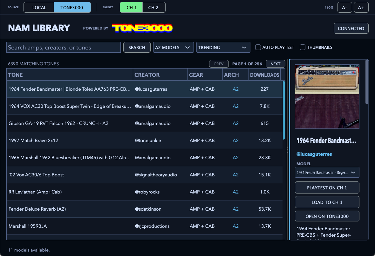Click PLAYTEST ON CH 1
Viewport: 375px width, 256px height.
pyautogui.click(x=327, y=188)
